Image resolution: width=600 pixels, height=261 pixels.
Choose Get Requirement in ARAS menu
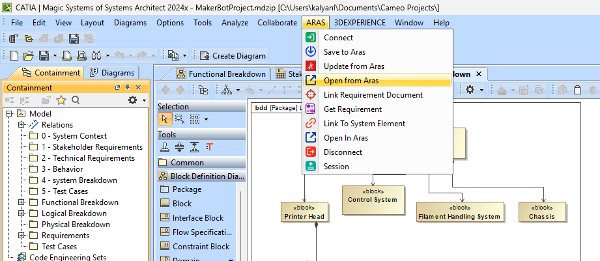coord(377,109)
